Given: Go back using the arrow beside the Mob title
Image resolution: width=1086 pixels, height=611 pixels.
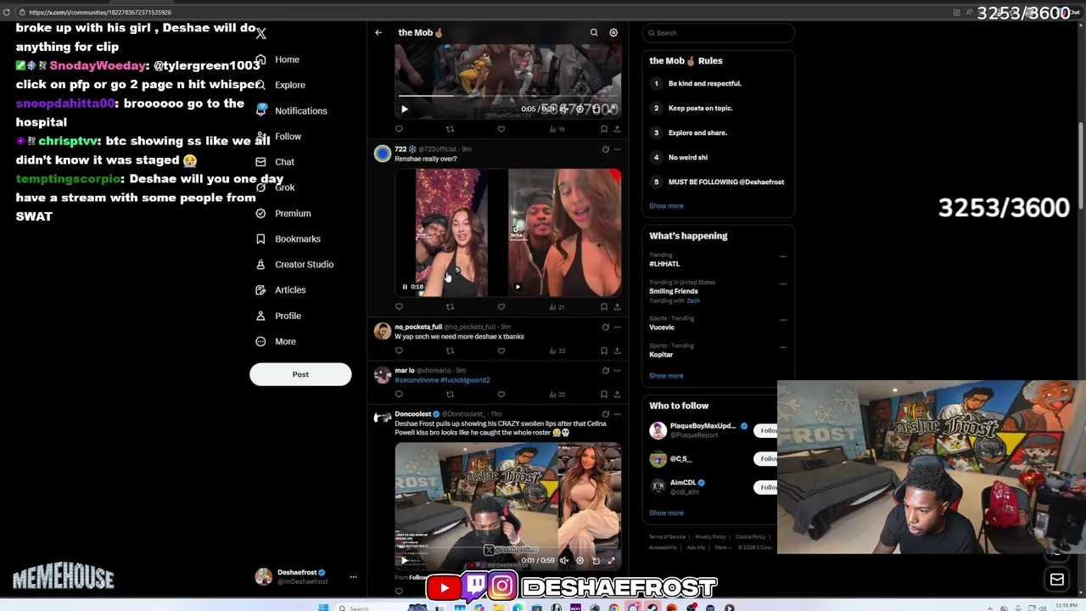Looking at the screenshot, I should click(378, 32).
